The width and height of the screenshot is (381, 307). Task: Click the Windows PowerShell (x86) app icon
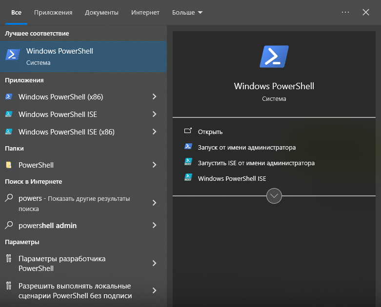[x=9, y=96]
